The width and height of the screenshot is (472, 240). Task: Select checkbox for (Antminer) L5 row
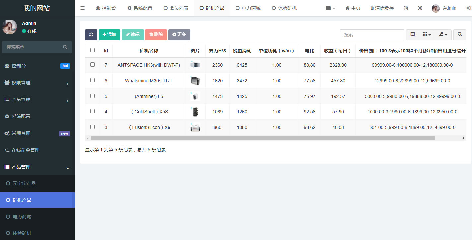point(92,96)
